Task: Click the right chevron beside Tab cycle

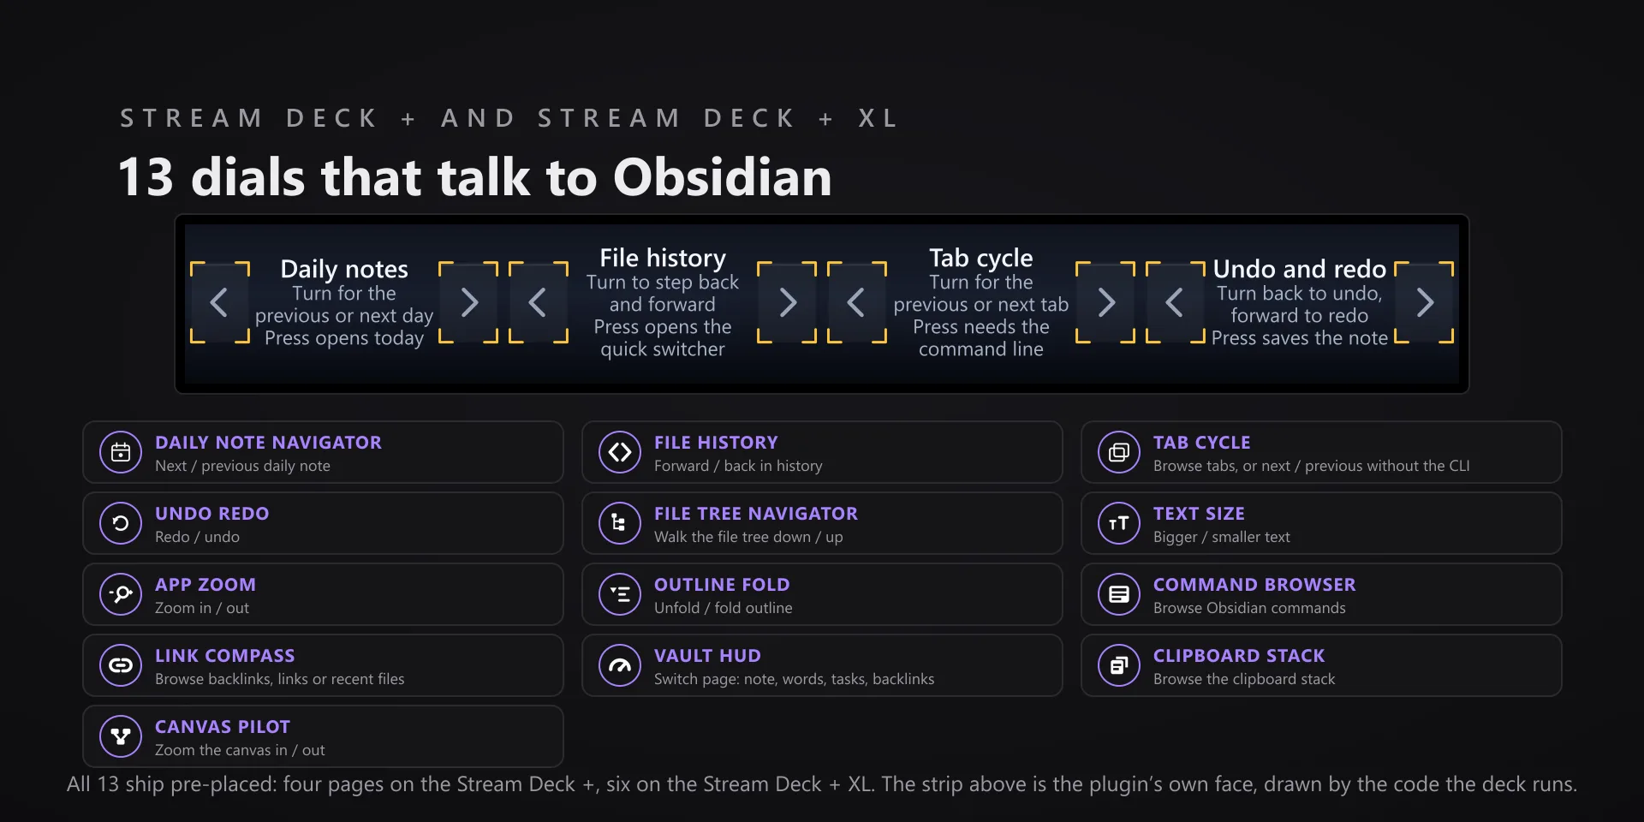Action: point(1106,302)
